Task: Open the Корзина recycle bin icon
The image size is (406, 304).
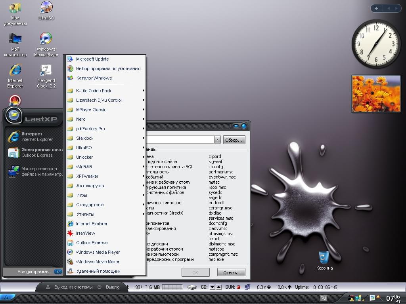Action: tap(324, 260)
